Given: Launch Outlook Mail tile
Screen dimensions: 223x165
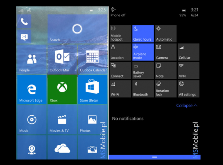Looking at the screenshot, I should [62, 59].
